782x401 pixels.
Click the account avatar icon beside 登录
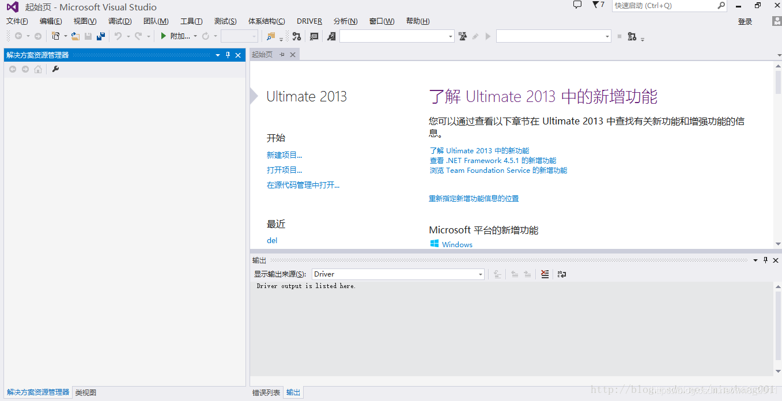(x=777, y=21)
